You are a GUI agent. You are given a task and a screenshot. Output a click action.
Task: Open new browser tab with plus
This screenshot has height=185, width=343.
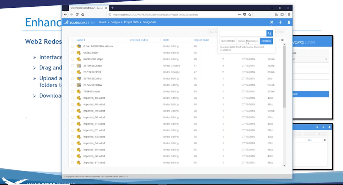(x=112, y=8)
